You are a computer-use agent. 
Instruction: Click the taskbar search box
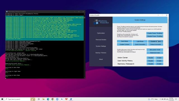[x=17, y=99]
